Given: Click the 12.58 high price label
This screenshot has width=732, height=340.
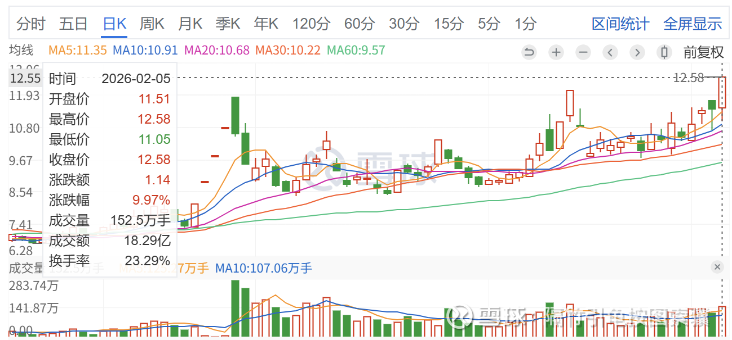Looking at the screenshot, I should tap(688, 78).
